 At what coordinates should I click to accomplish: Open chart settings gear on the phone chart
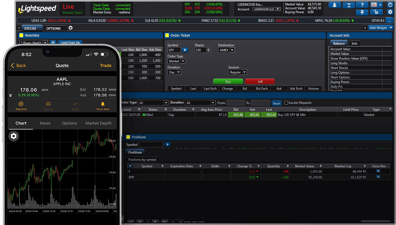pos(14,136)
